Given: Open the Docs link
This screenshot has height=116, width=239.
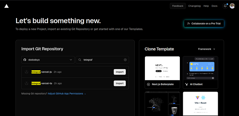Looking at the screenshot, I should coord(214,6).
